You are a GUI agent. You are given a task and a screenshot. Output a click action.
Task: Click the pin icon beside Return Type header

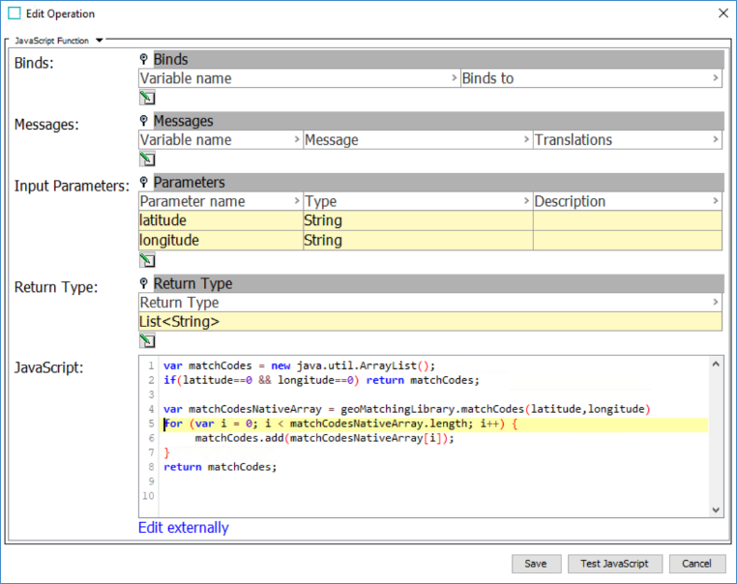(x=144, y=283)
